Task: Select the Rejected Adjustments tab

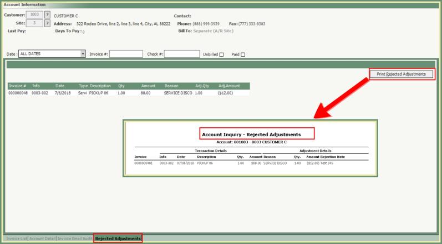Action: coord(118,238)
